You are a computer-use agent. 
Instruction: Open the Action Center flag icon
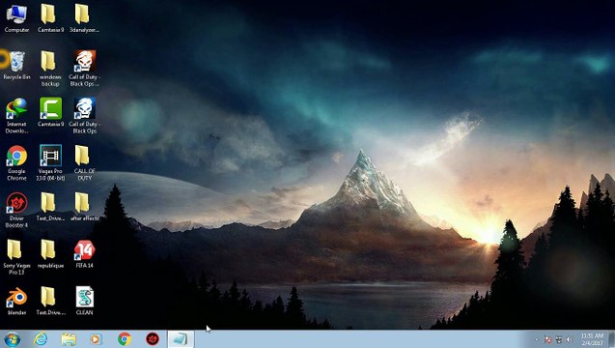tap(548, 339)
